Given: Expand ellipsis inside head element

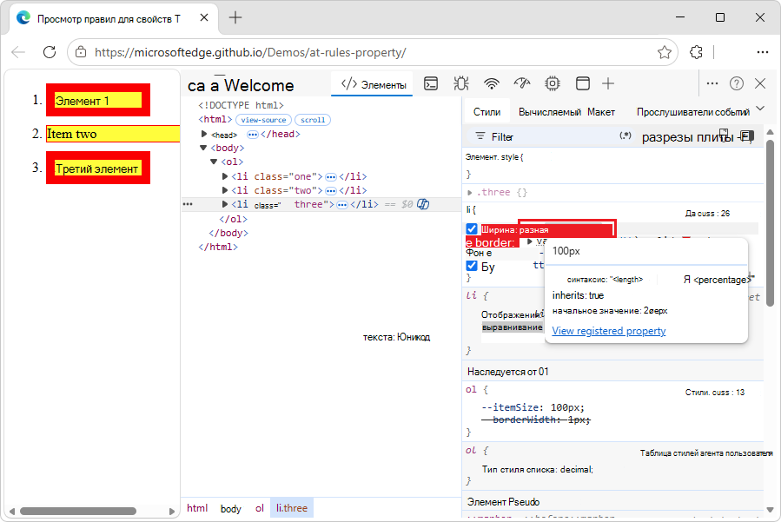Looking at the screenshot, I should (x=253, y=135).
